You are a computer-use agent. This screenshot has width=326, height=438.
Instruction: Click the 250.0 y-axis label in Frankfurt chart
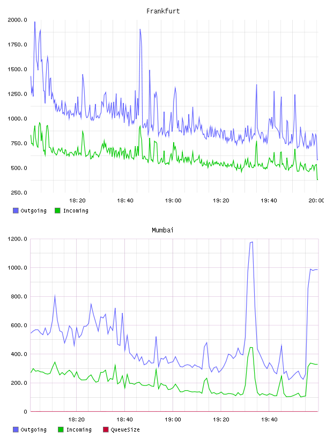pyautogui.click(x=19, y=193)
